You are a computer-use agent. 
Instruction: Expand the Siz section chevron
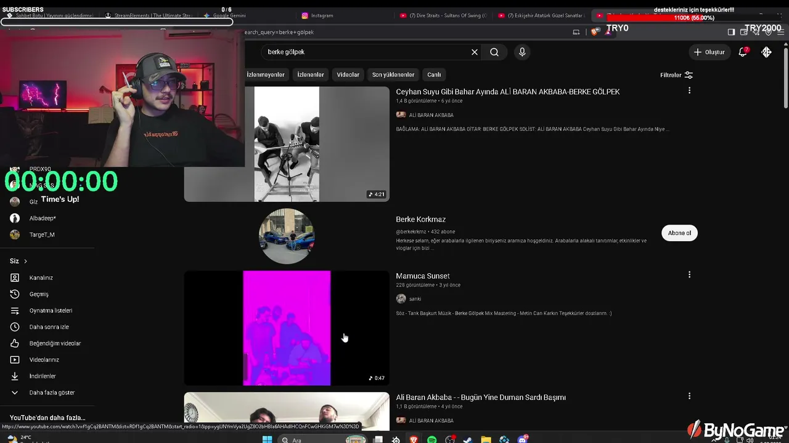click(x=25, y=261)
